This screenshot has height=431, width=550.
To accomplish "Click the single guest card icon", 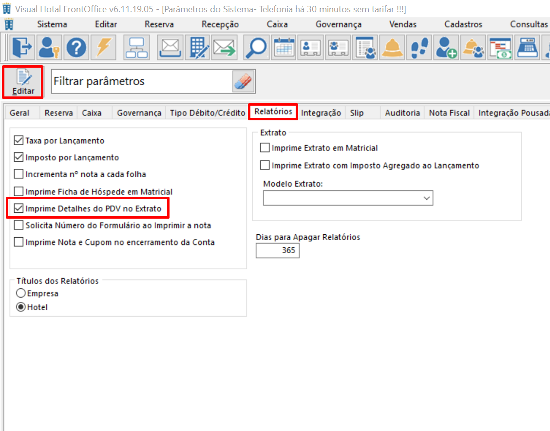I will 311,47.
